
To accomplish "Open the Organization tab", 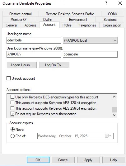I will pyautogui.click(x=112, y=25).
